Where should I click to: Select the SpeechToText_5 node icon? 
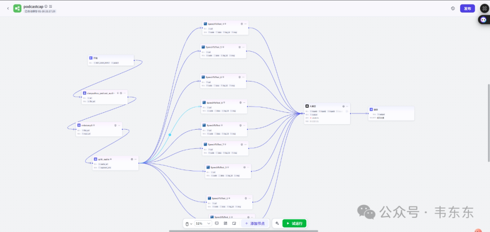click(x=203, y=47)
